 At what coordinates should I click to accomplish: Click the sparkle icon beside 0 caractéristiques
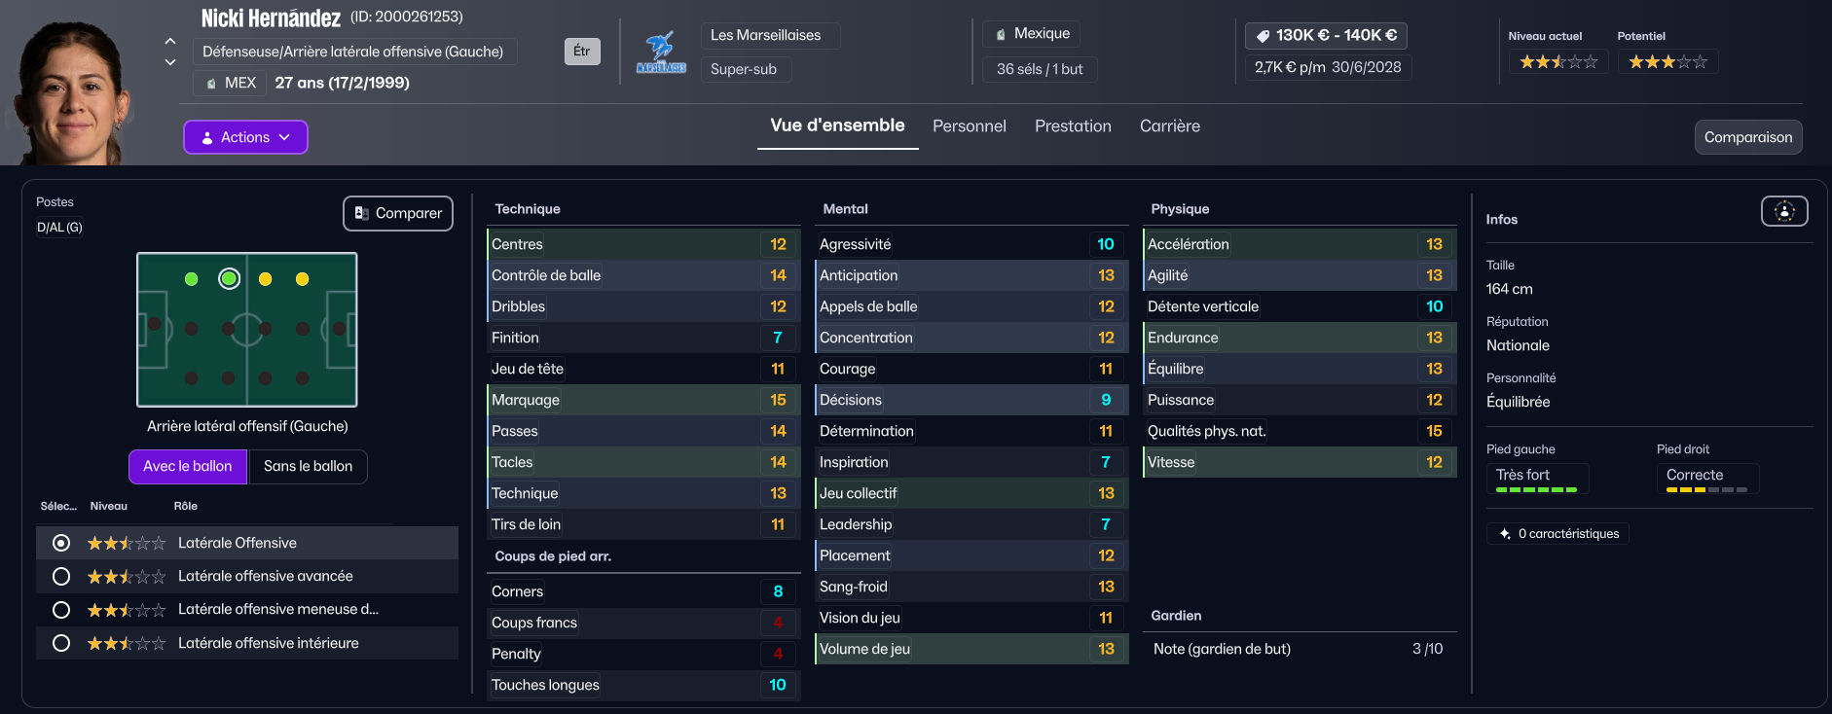tap(1505, 534)
